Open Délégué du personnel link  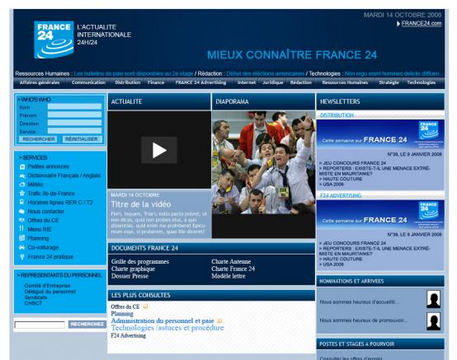[49, 292]
